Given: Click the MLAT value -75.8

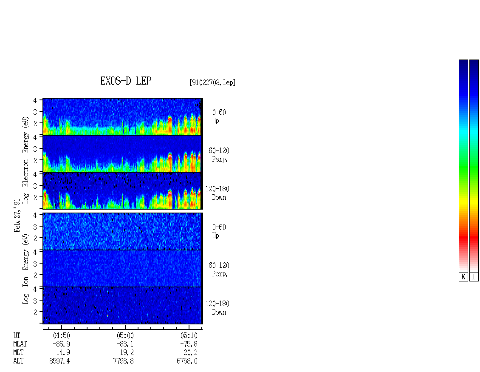Looking at the screenshot, I should (x=189, y=344).
